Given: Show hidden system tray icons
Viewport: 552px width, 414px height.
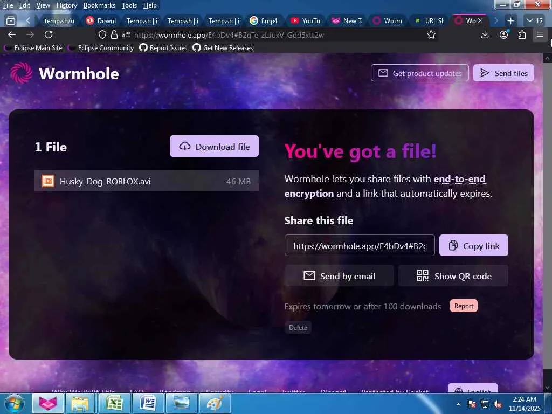Looking at the screenshot, I should coord(458,404).
